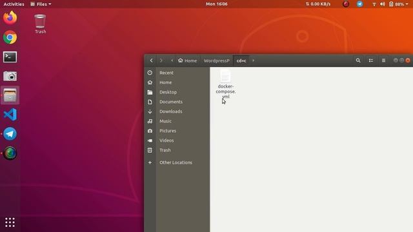
Task: Click the network speed indicator
Action: 318,4
